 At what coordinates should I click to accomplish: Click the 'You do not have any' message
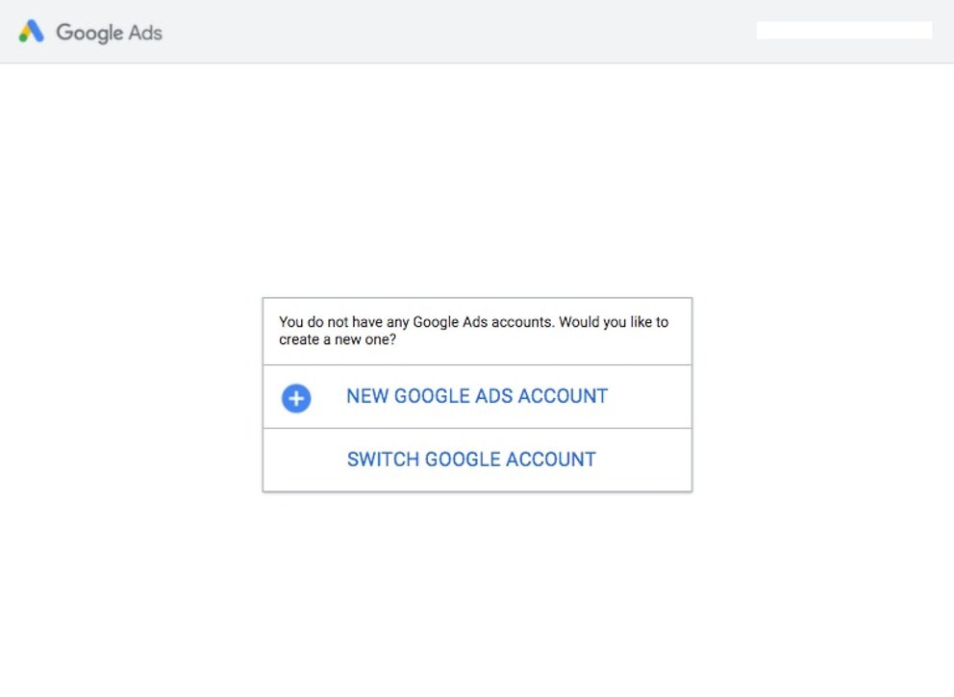tap(473, 331)
